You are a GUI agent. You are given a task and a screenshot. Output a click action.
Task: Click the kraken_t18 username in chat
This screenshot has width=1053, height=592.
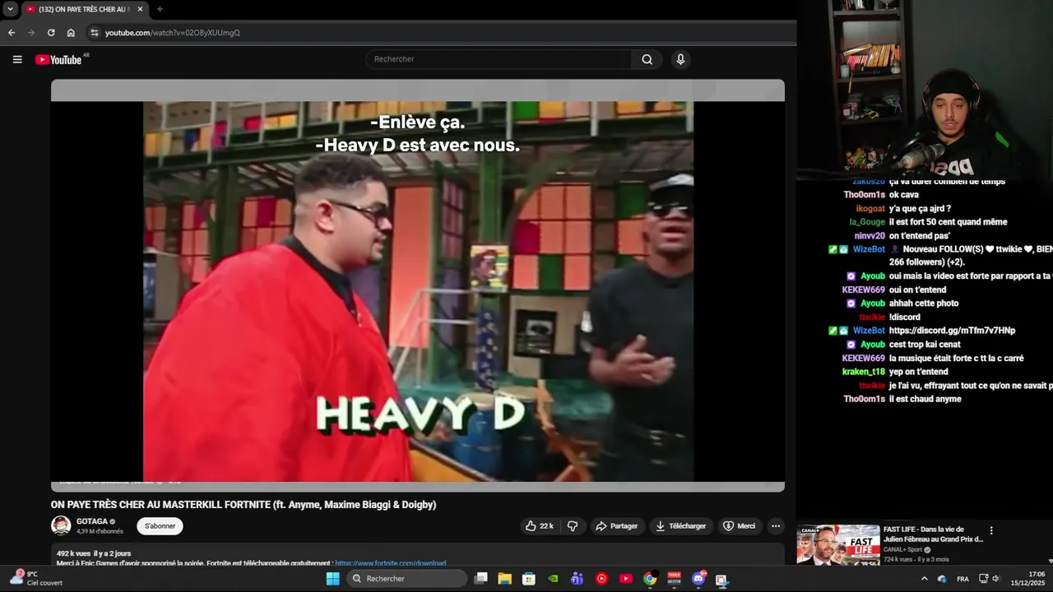point(864,372)
